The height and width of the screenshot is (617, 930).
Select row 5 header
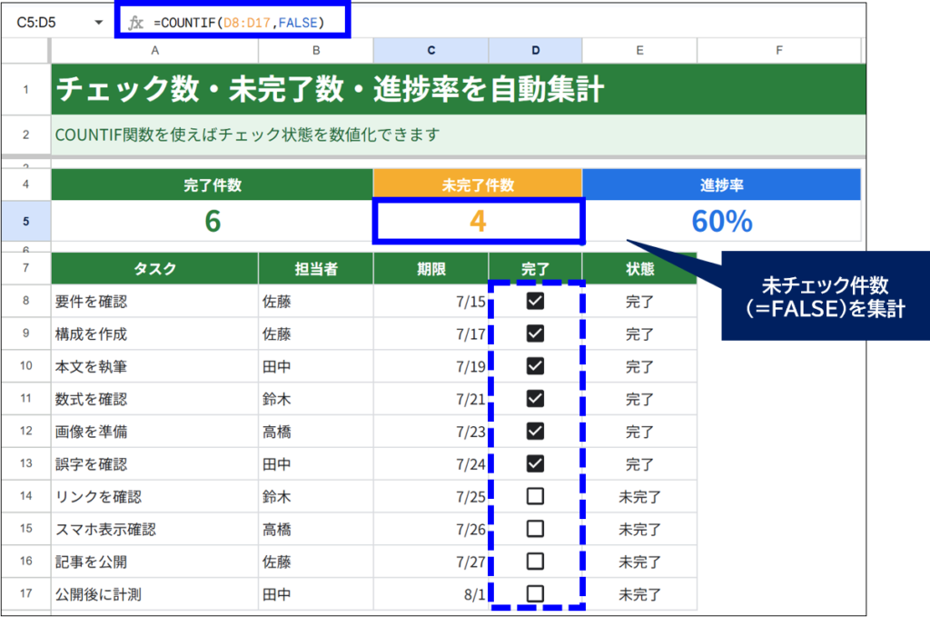point(25,222)
